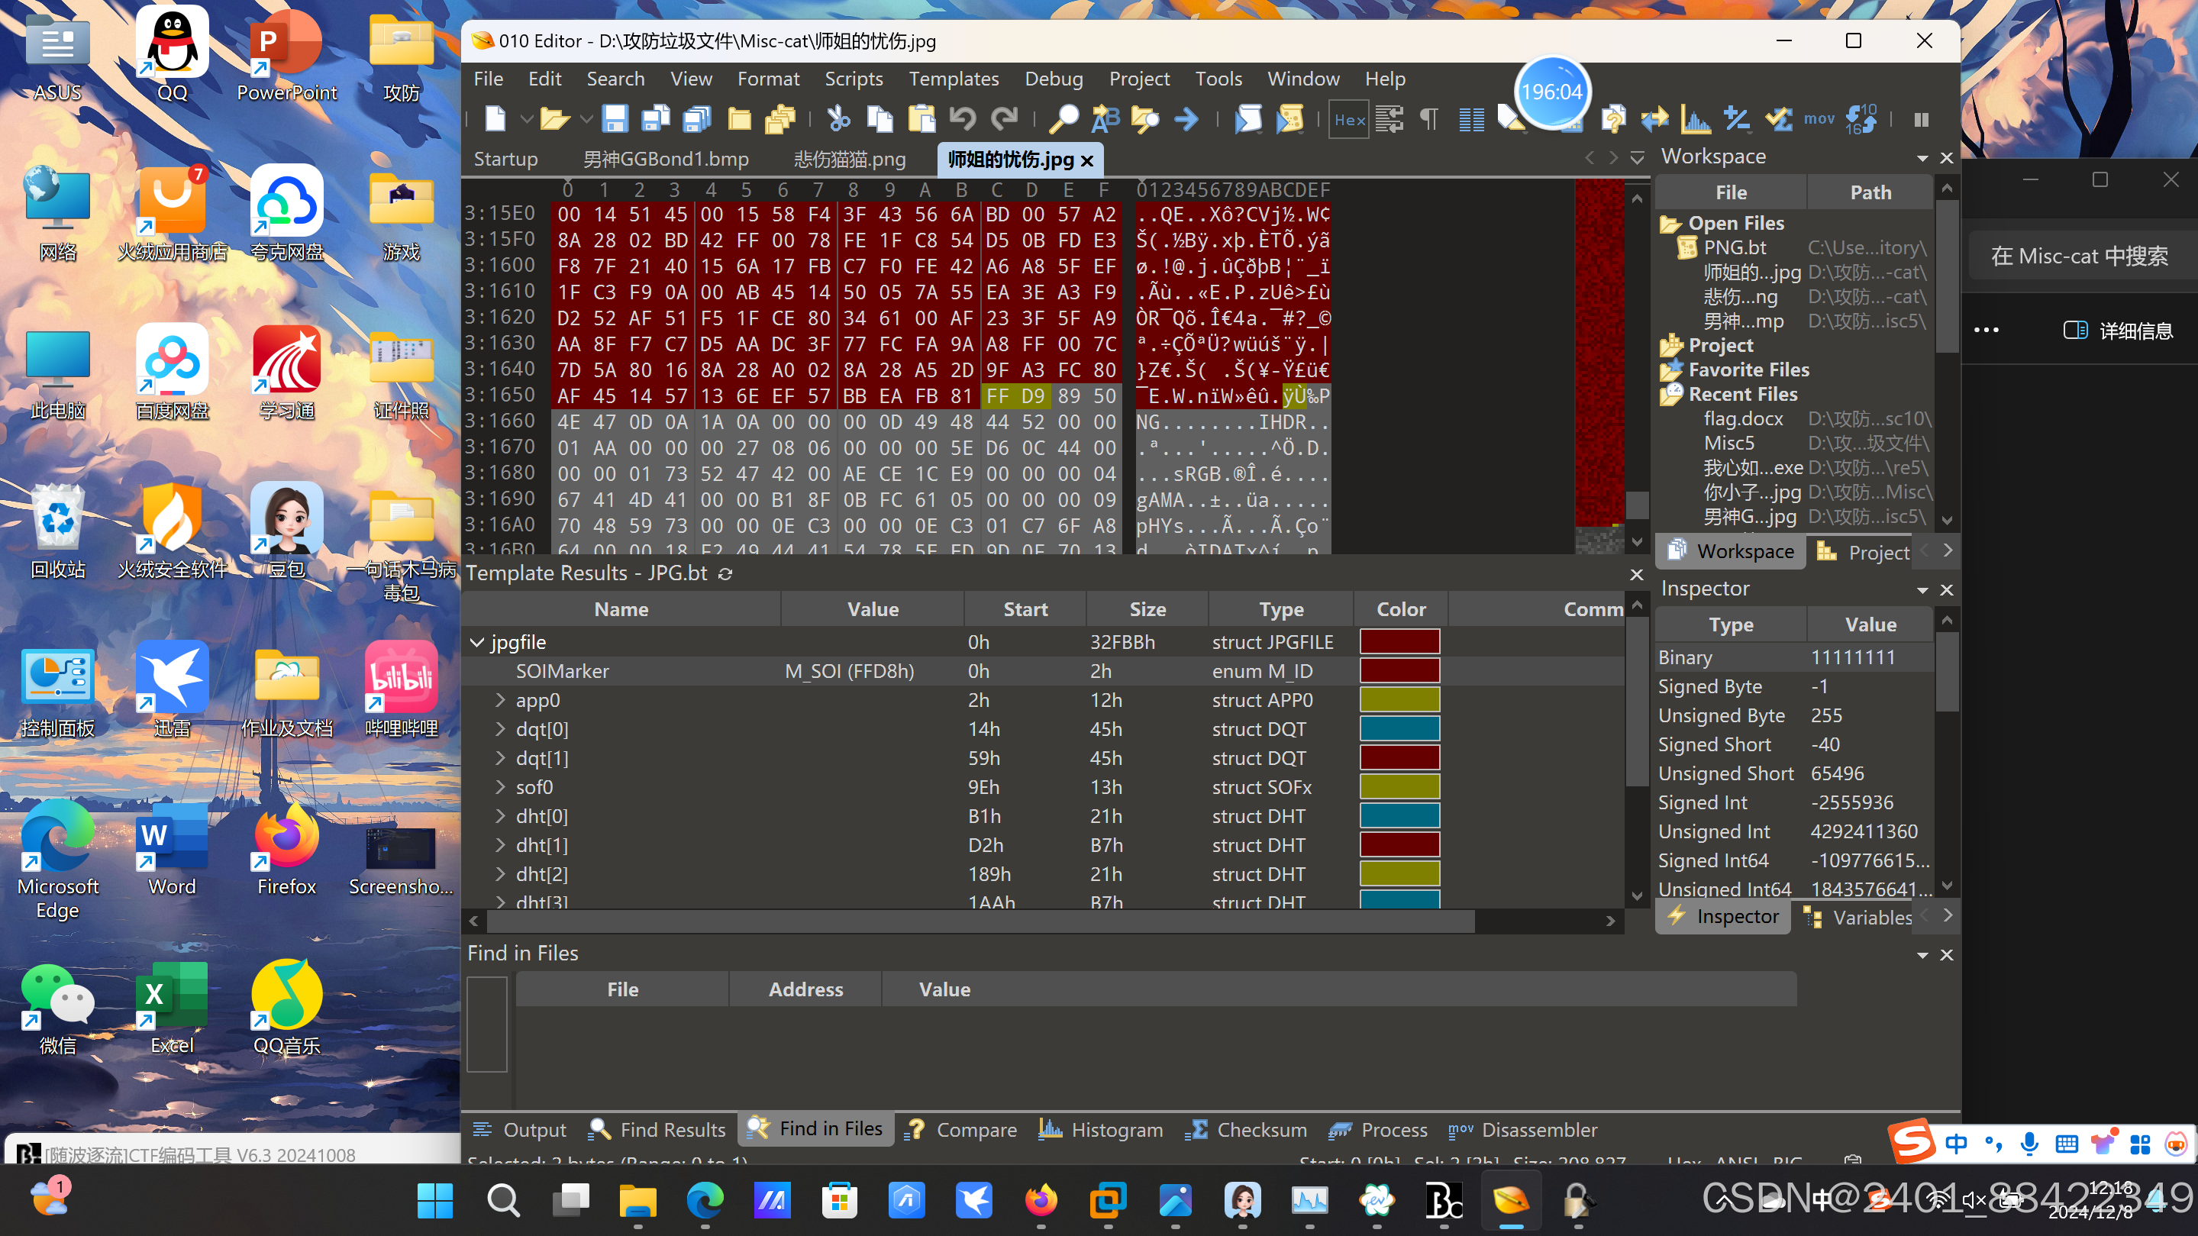2198x1236 pixels.
Task: Collapse the jpgfile struct node
Action: (x=477, y=642)
